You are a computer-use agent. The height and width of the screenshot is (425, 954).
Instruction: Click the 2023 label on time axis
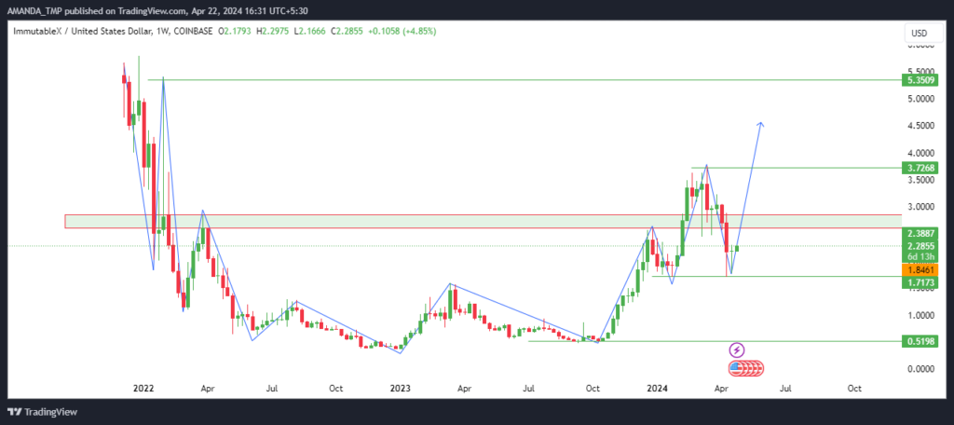400,388
